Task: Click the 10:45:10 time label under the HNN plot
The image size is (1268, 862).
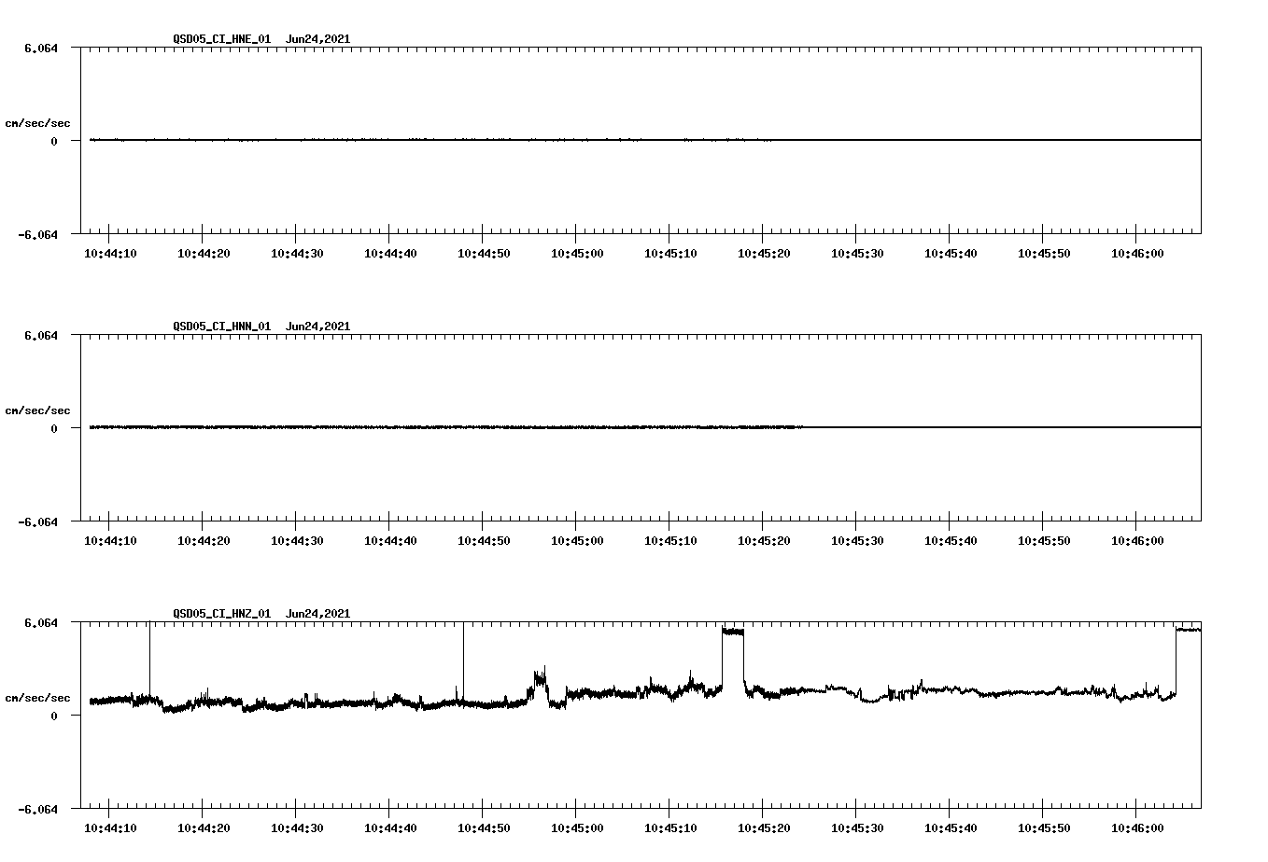Action: click(670, 541)
